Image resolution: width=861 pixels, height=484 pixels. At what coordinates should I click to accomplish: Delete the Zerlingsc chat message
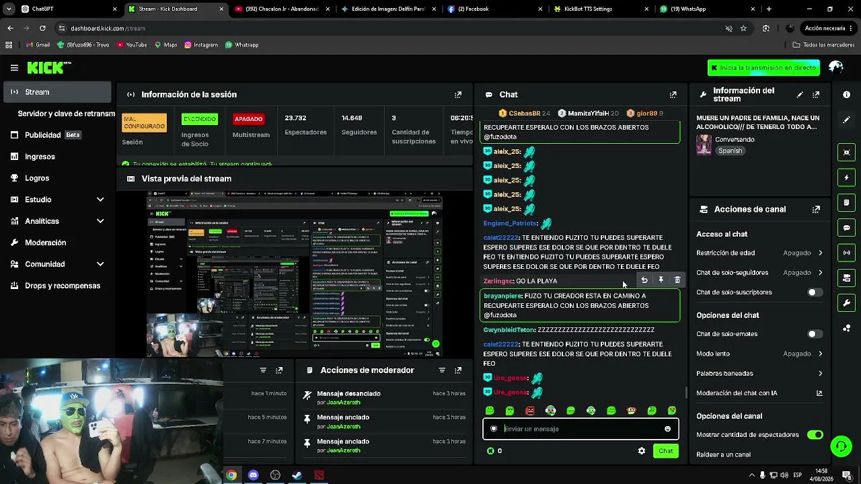coord(677,280)
